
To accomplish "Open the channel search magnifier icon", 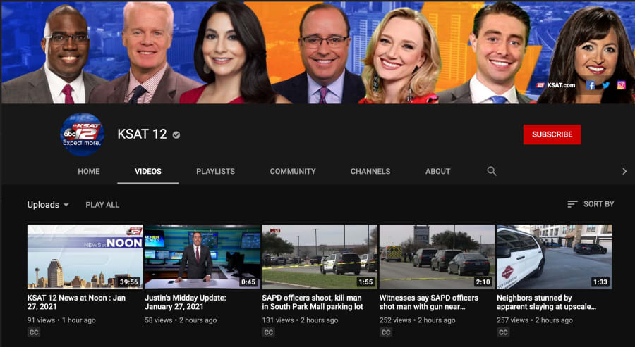I will [x=492, y=171].
